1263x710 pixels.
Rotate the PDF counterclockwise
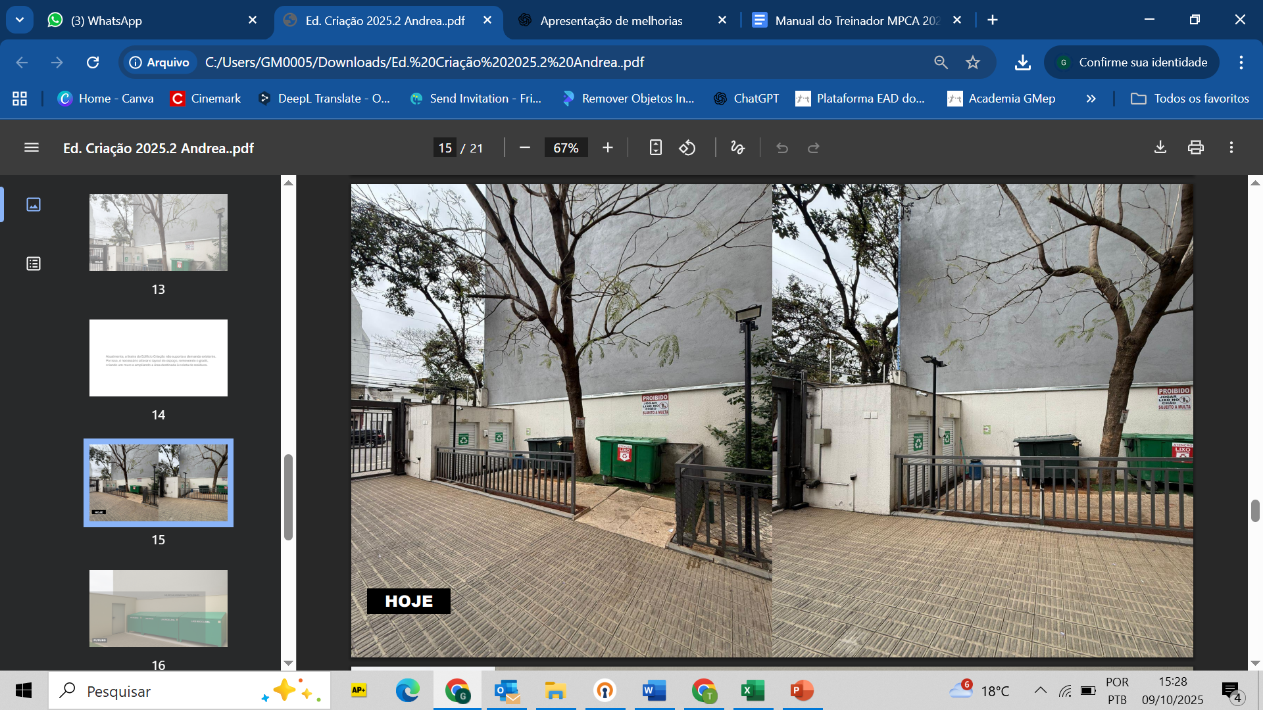point(687,148)
